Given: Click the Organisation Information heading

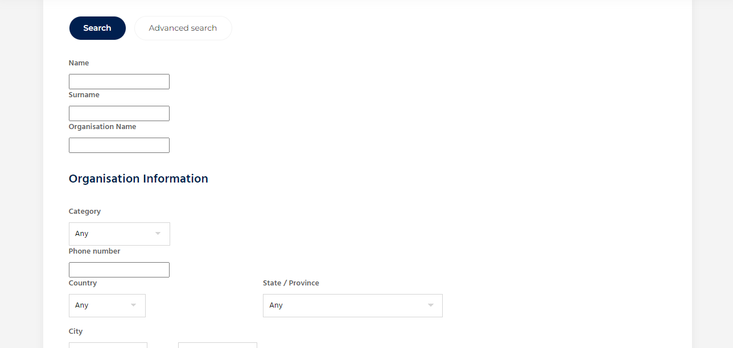Looking at the screenshot, I should click(x=138, y=179).
